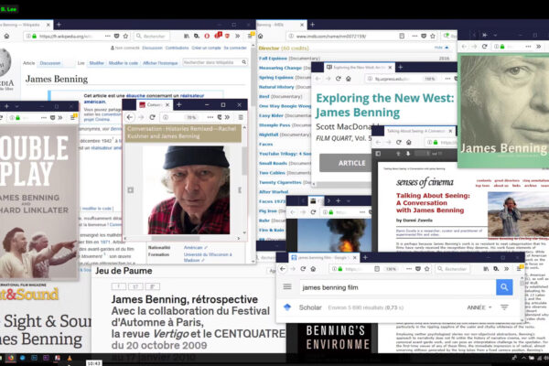This screenshot has width=549, height=366.
Task: Open page actions menu in Wikipedia address bar
Action: tap(107, 36)
